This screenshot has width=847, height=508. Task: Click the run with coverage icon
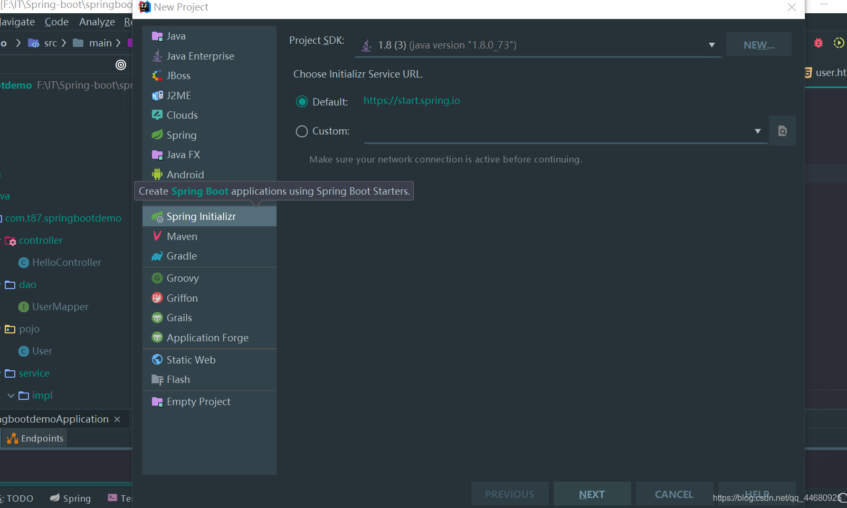(839, 43)
